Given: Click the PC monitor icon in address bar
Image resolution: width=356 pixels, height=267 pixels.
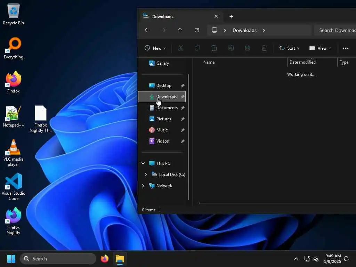Looking at the screenshot, I should coord(214,30).
